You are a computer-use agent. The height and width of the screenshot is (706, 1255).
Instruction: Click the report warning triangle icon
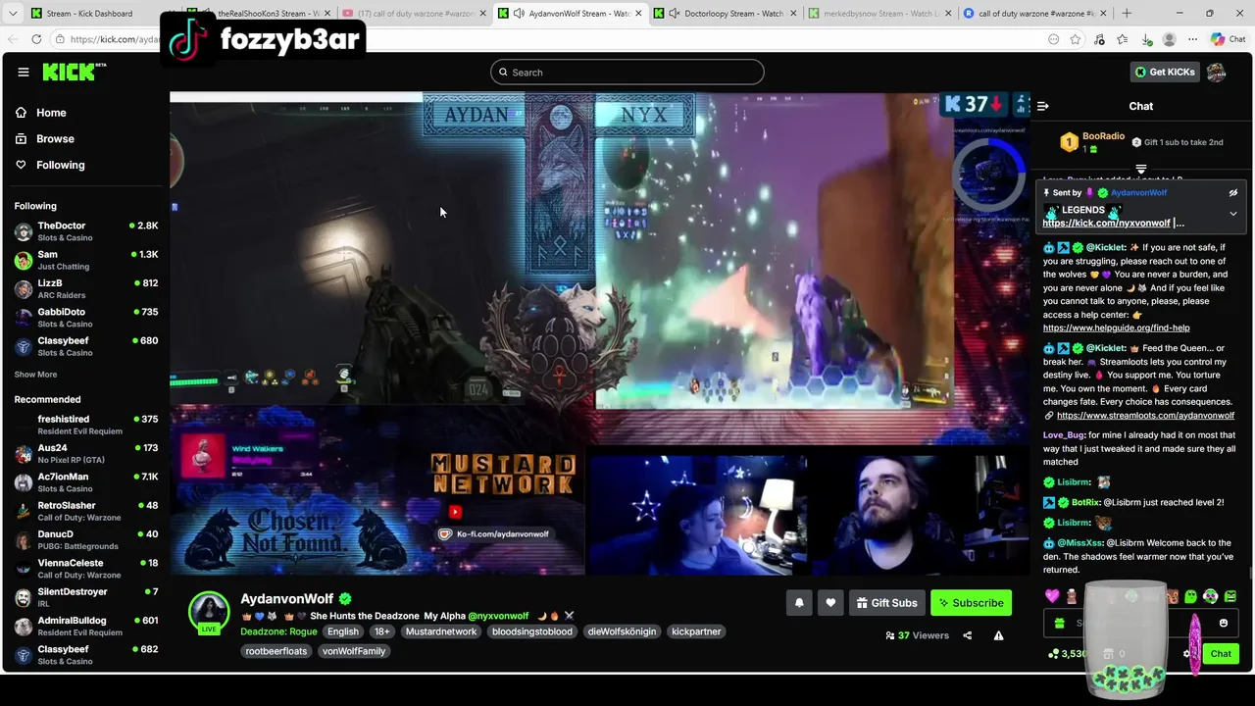[998, 635]
